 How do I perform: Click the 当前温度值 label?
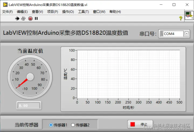(30, 51)
